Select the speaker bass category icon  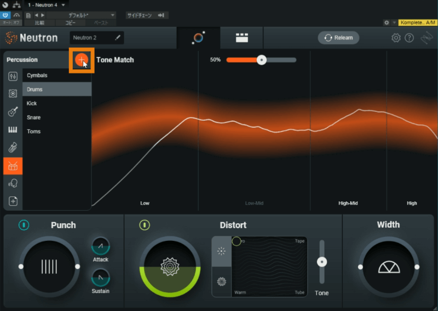pos(13,93)
